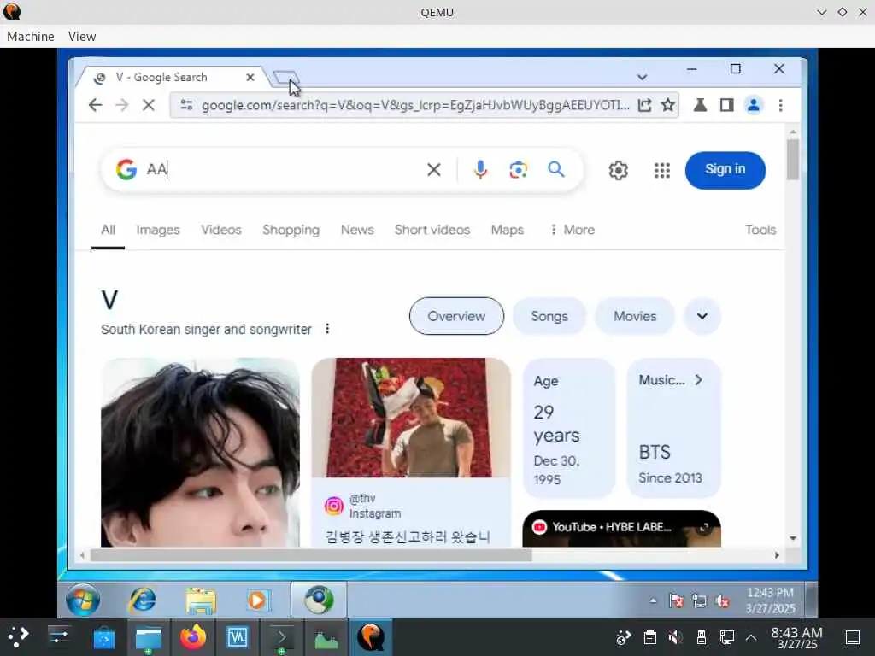Open the YouTube HYBE LABELS video card
This screenshot has height=656, width=875.
pos(622,528)
